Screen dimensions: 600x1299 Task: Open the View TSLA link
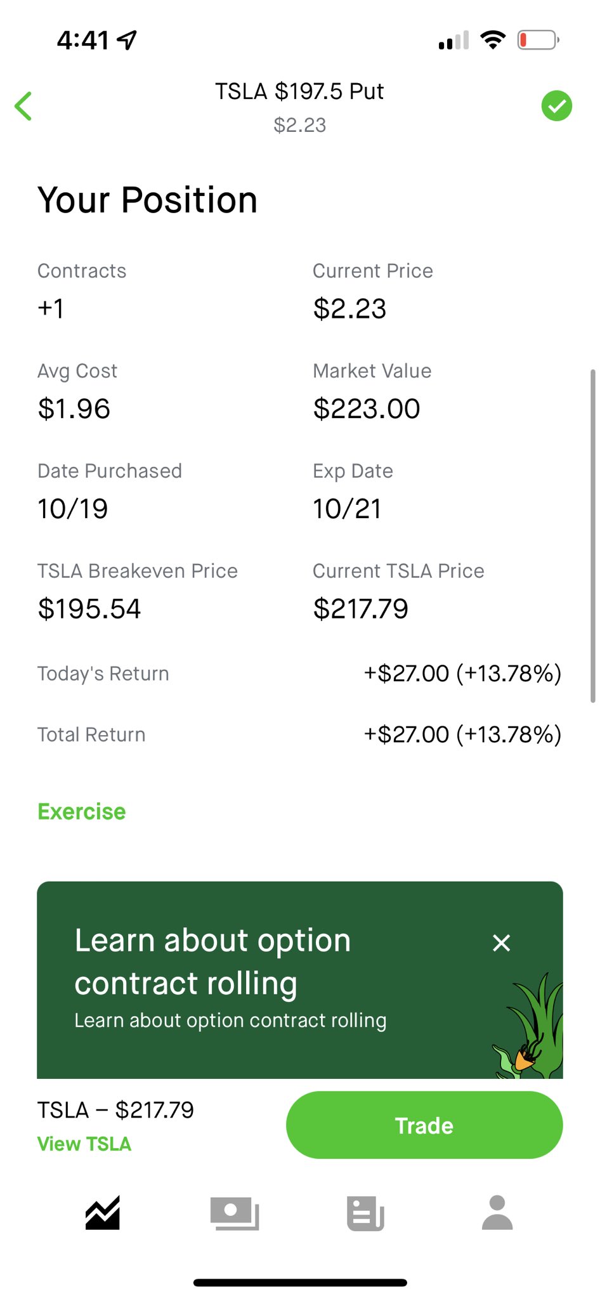coord(84,1144)
